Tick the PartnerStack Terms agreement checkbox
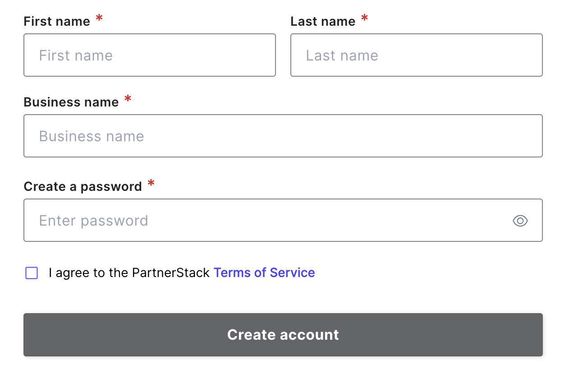The height and width of the screenshot is (379, 569). pyautogui.click(x=32, y=273)
